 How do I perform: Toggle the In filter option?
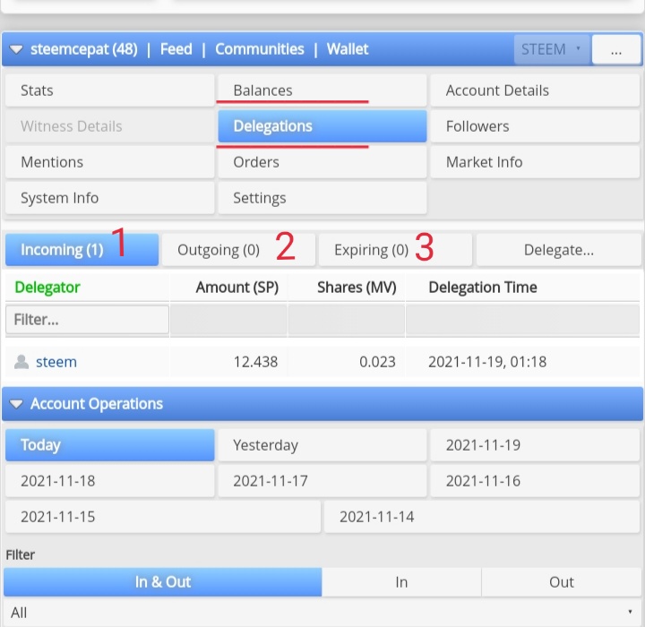click(401, 582)
